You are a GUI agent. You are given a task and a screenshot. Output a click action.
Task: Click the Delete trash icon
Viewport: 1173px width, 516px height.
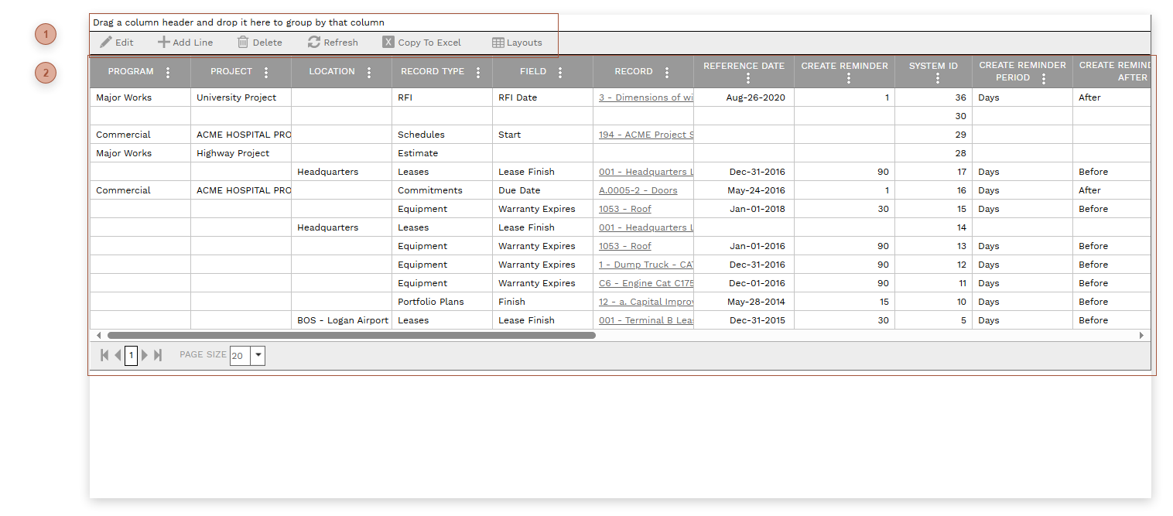click(243, 43)
